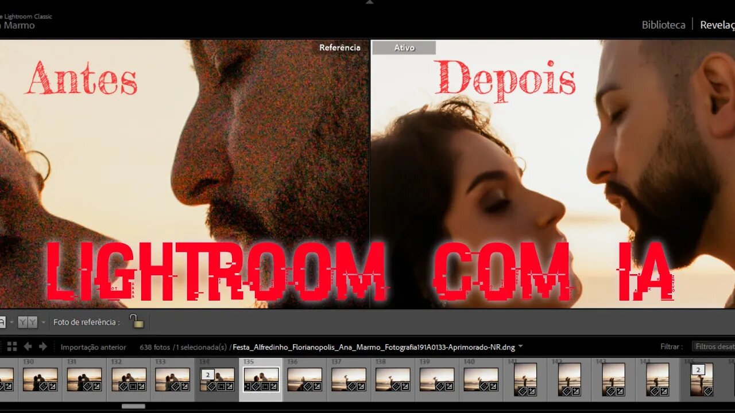The width and height of the screenshot is (735, 413).
Task: Click the Referência image pane
Action: tap(184, 174)
